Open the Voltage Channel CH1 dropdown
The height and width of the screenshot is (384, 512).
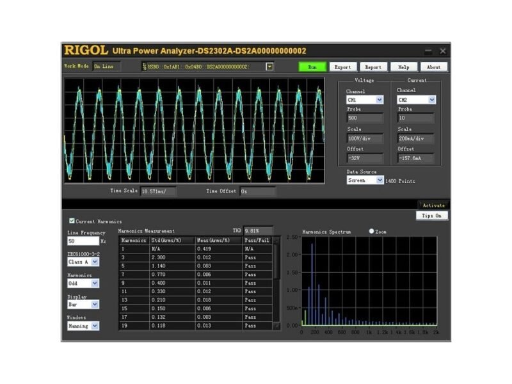(379, 100)
